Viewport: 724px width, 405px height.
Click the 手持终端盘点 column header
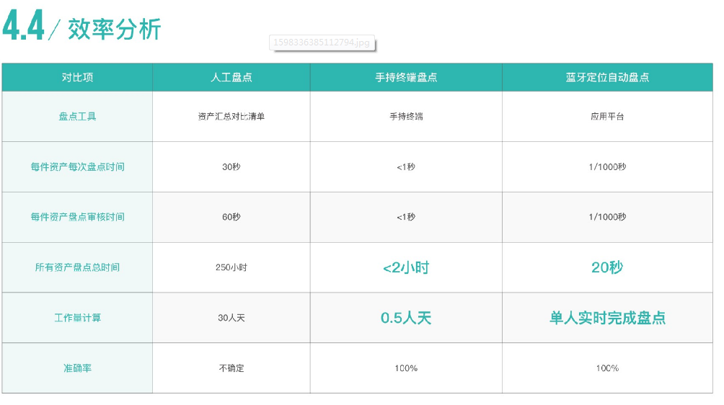406,78
